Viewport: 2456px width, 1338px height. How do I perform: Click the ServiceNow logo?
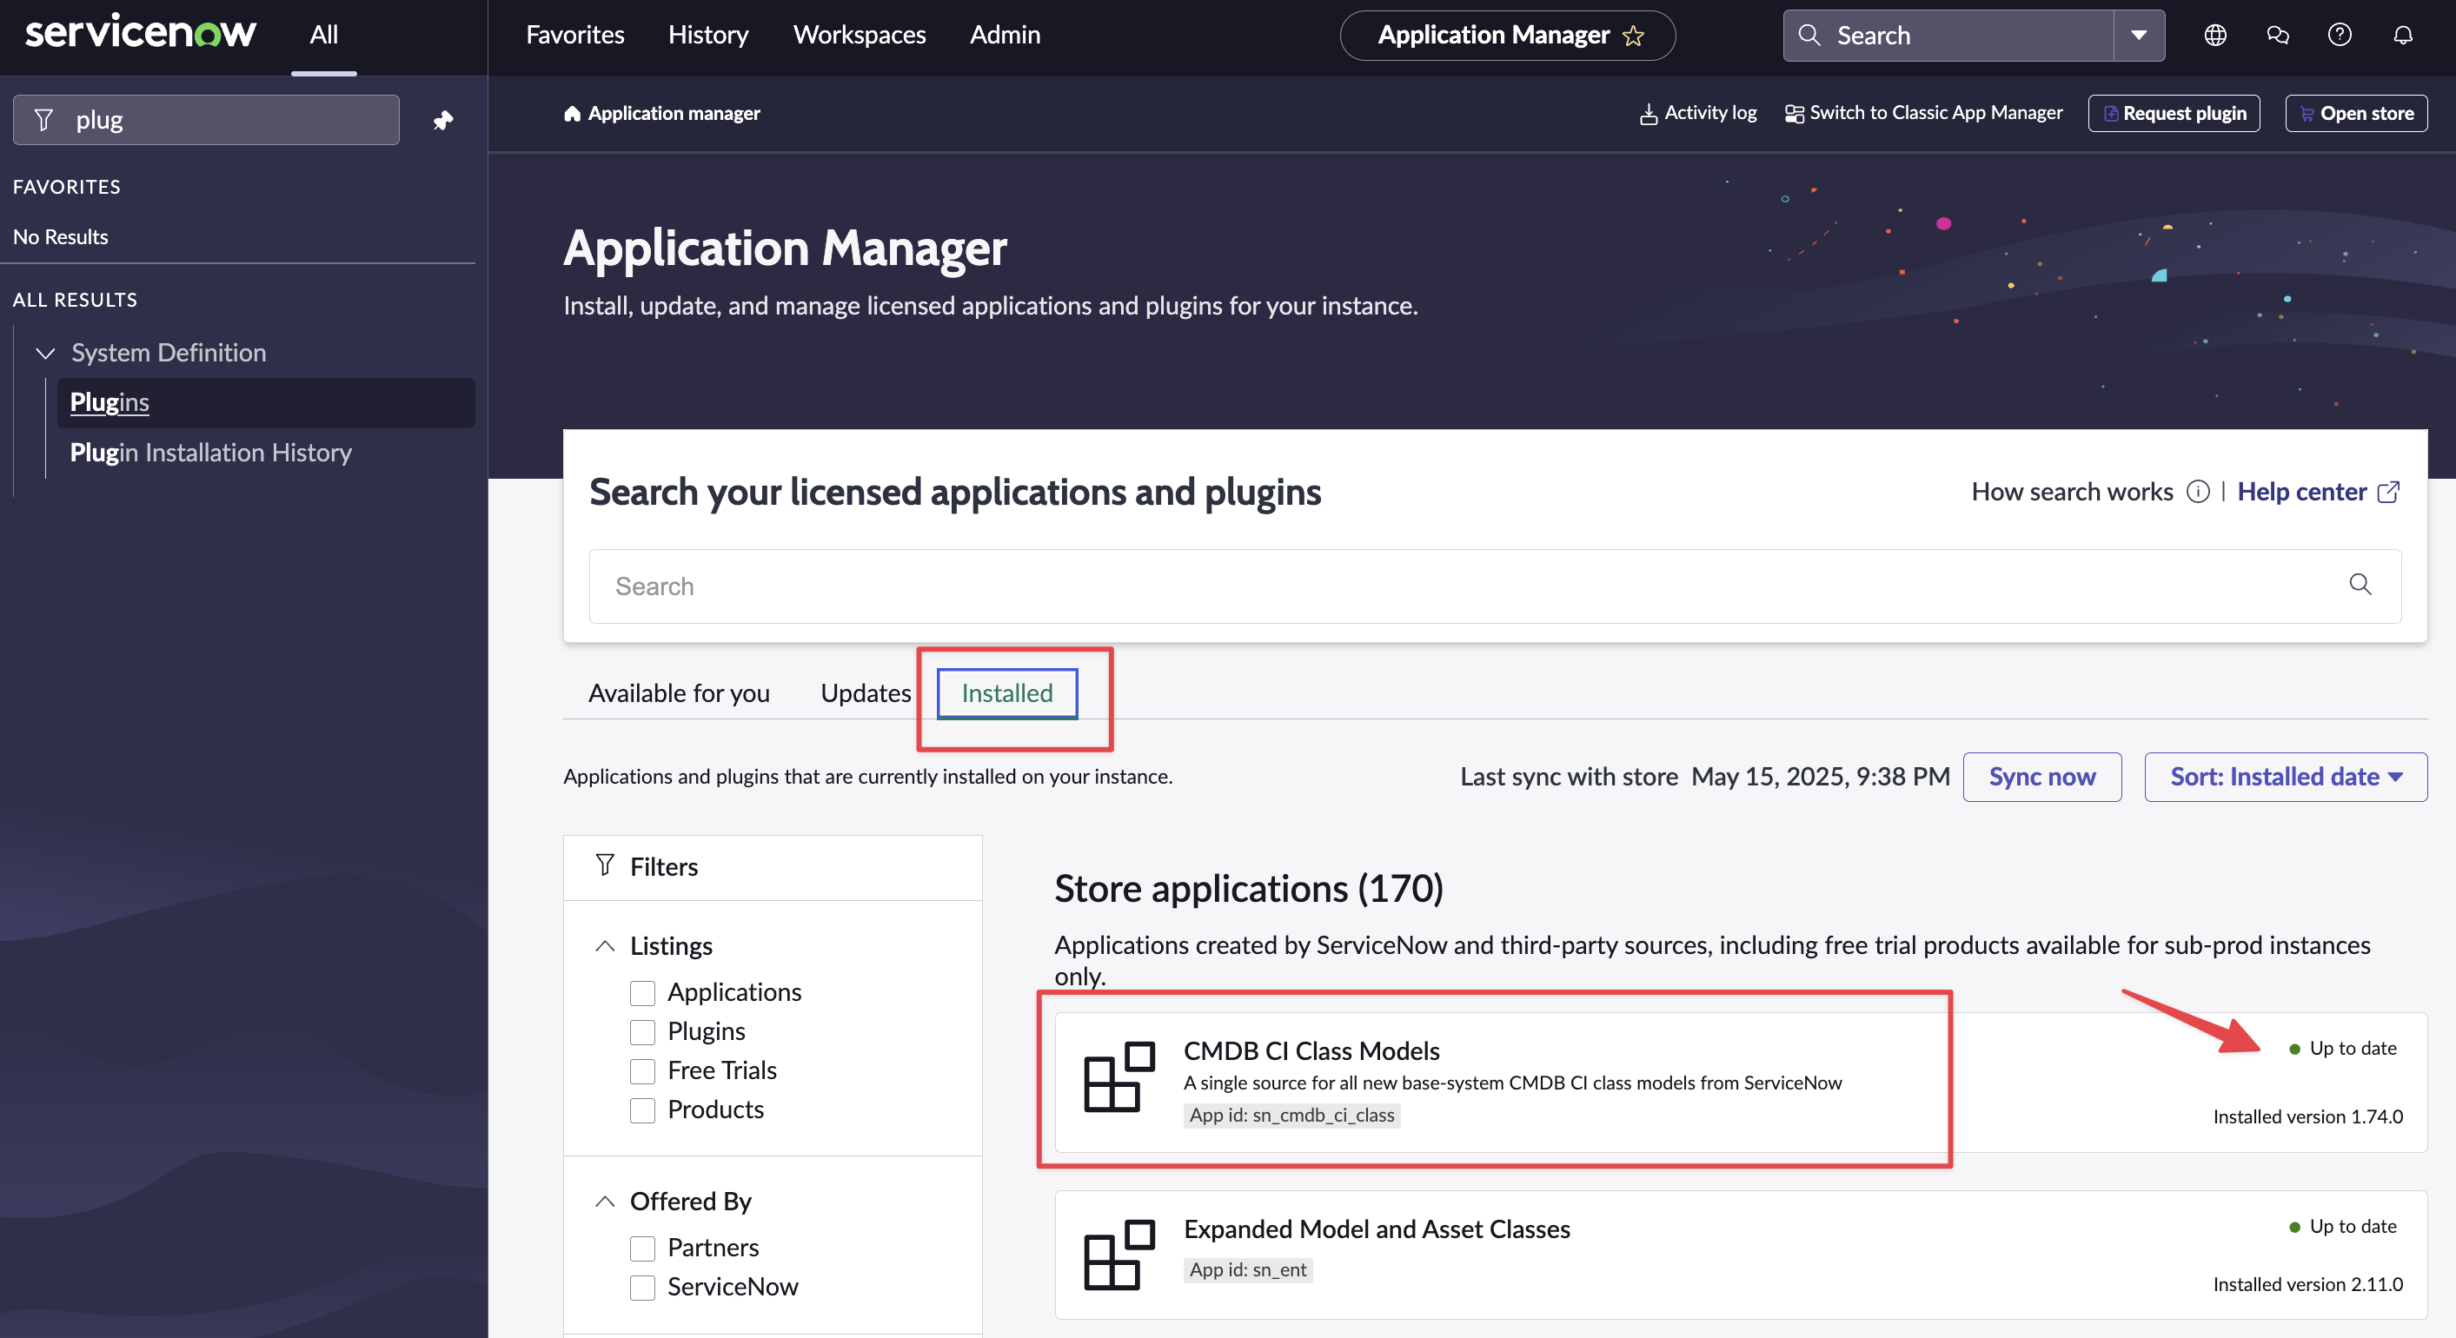click(x=141, y=33)
